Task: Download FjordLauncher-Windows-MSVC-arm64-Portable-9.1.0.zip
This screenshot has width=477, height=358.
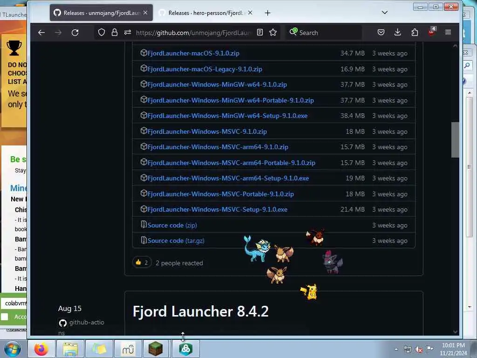Action: click(x=232, y=163)
